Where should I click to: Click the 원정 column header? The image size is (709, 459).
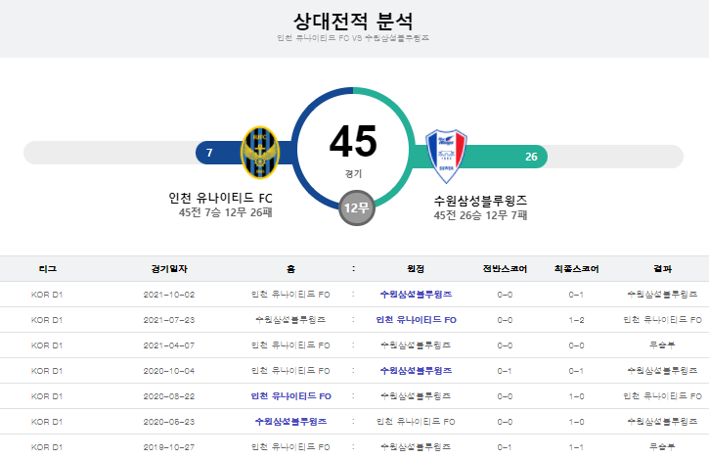(416, 269)
